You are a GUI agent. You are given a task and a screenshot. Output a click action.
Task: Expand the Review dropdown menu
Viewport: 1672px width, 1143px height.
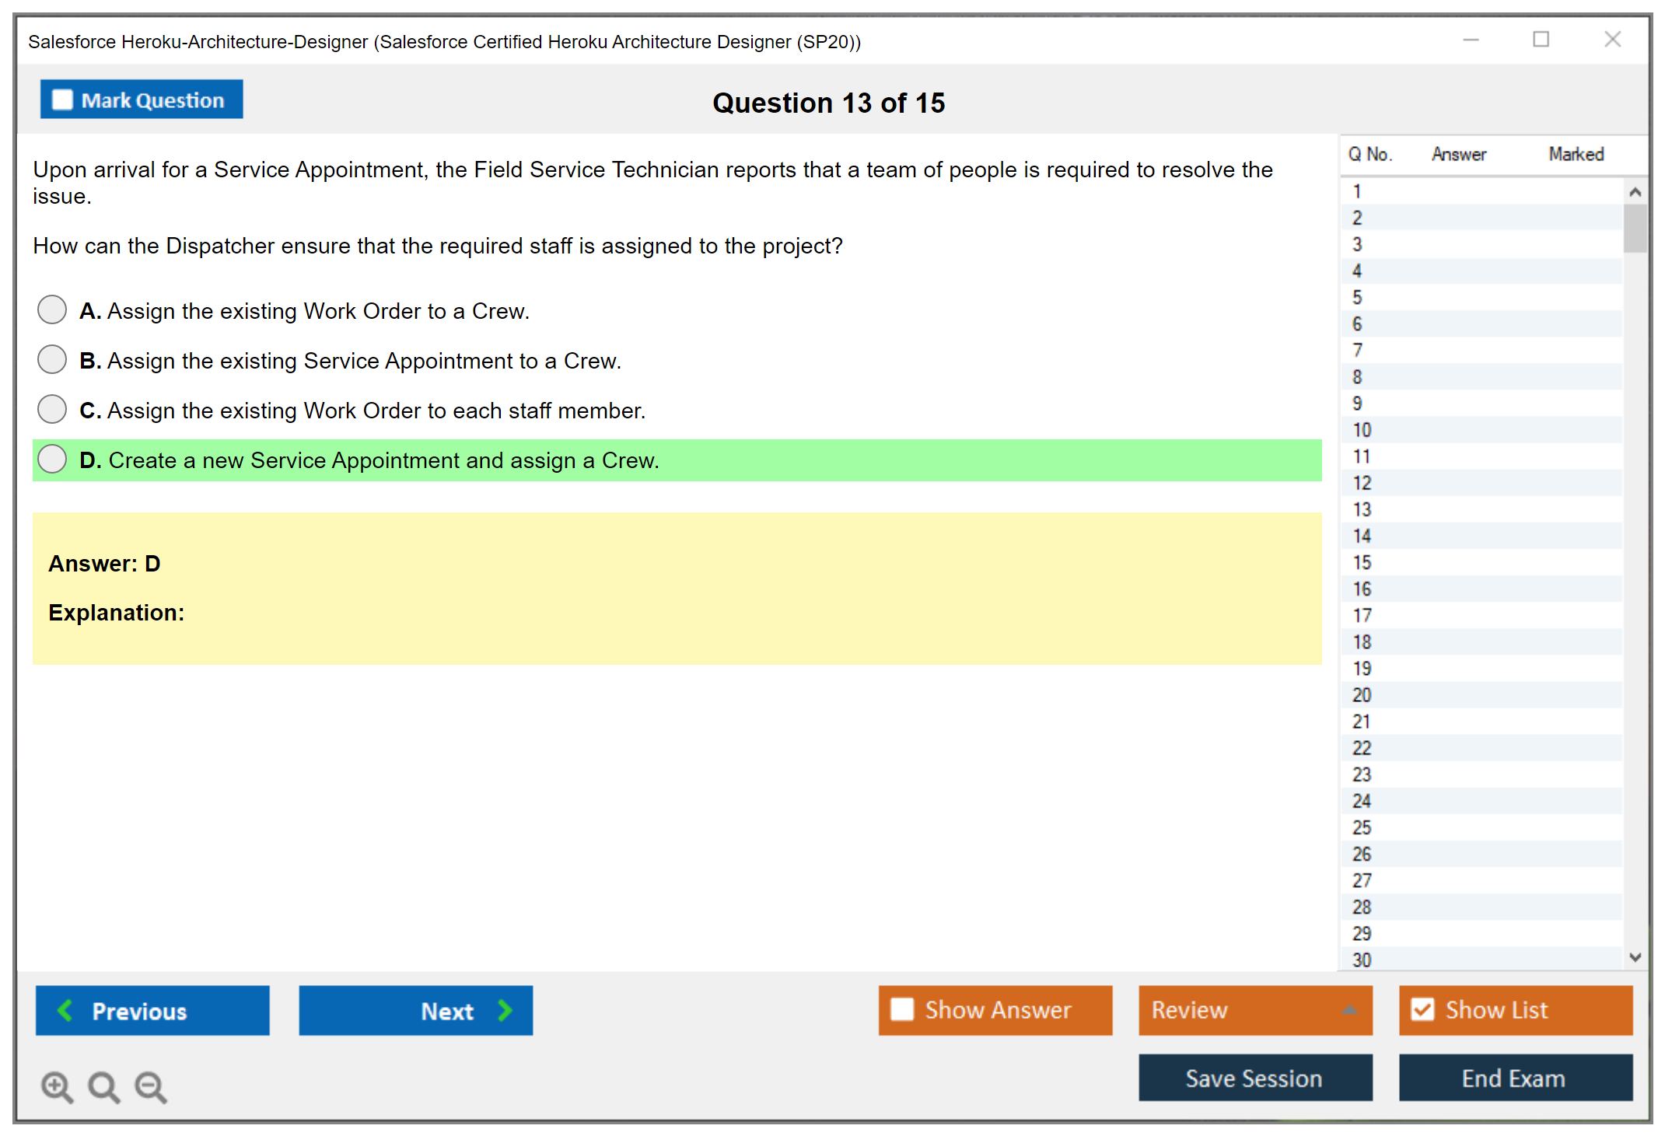click(1350, 1010)
